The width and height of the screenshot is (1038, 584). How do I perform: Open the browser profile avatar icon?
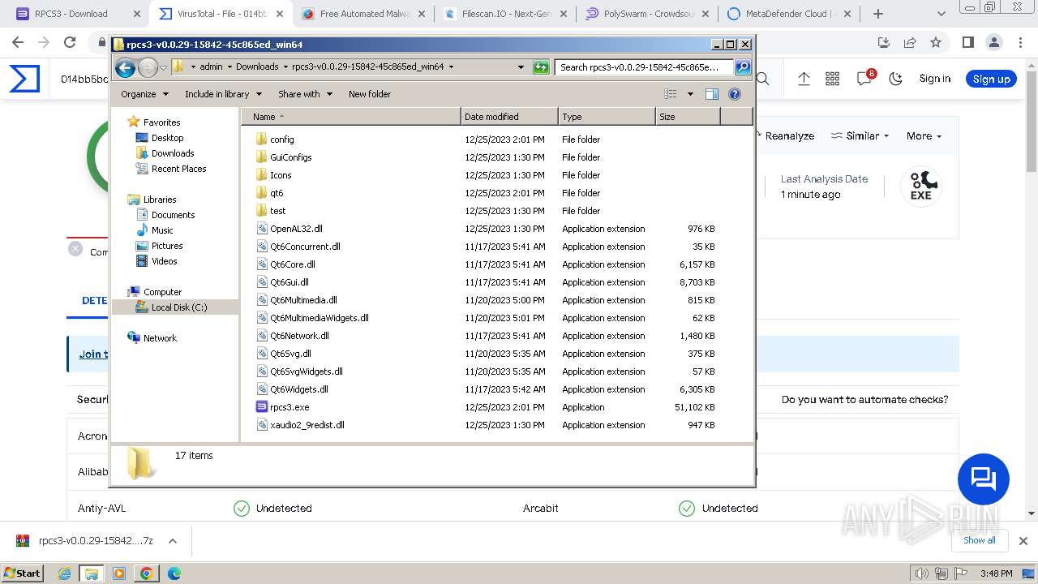(x=994, y=43)
